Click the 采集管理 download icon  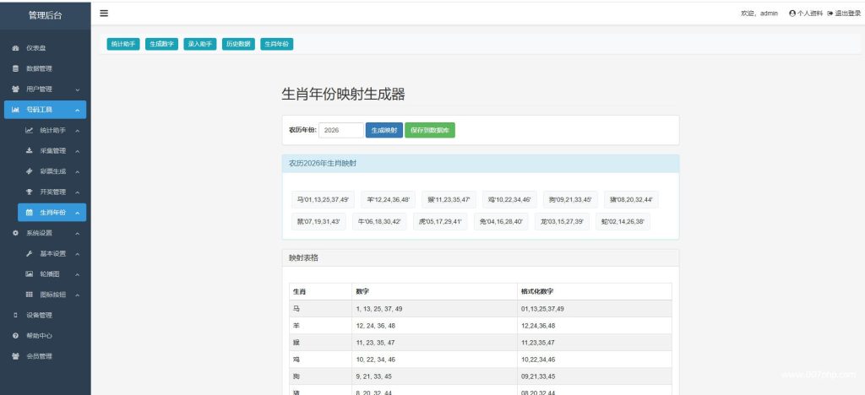[30, 151]
